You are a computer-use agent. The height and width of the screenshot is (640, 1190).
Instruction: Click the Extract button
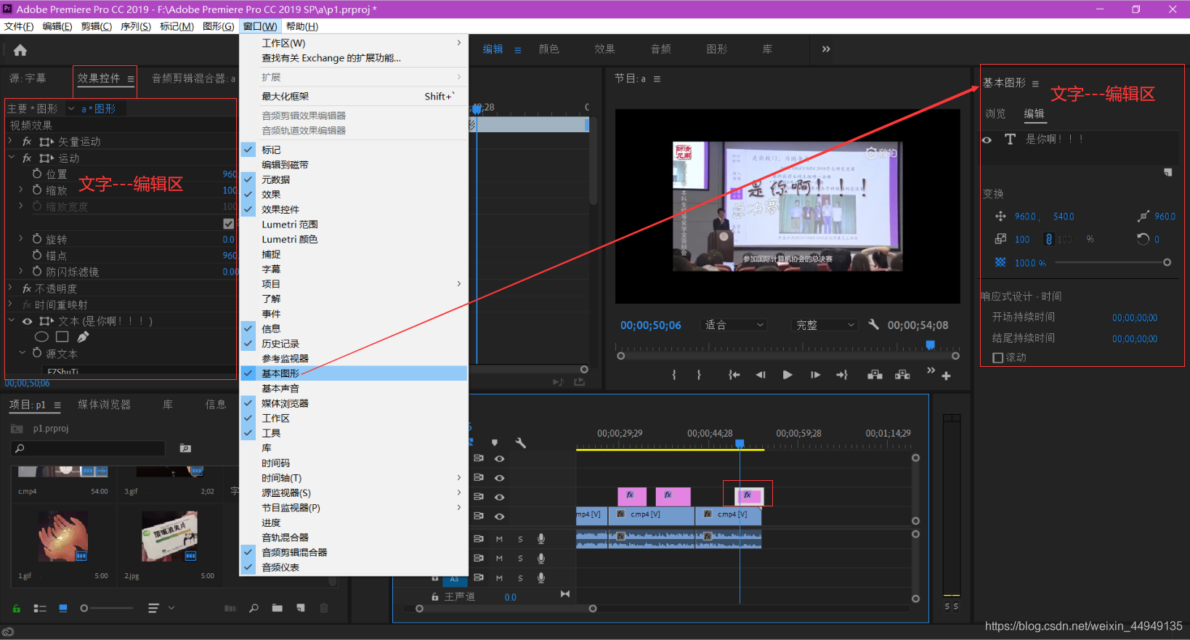point(902,375)
